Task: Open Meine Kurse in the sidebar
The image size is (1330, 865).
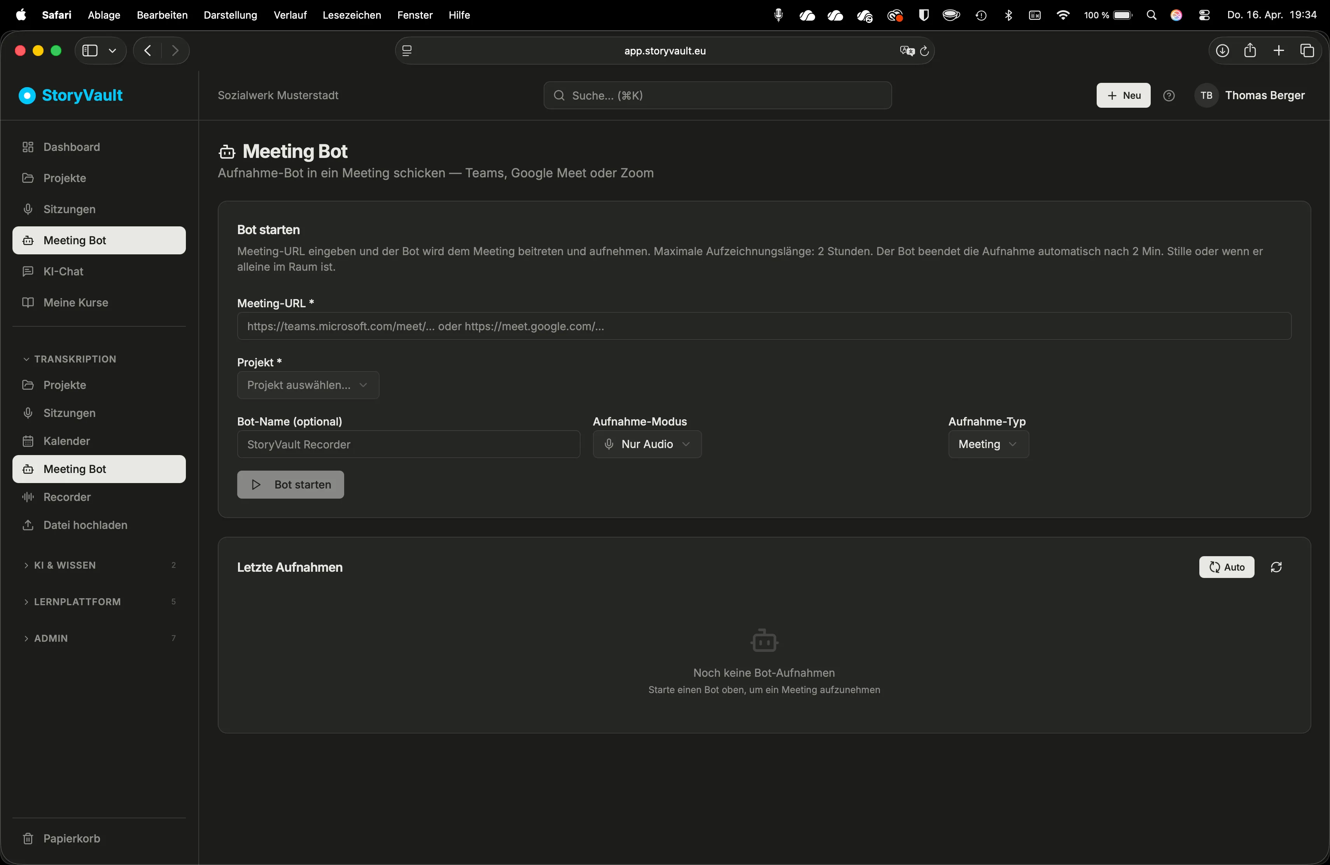Action: [x=99, y=302]
